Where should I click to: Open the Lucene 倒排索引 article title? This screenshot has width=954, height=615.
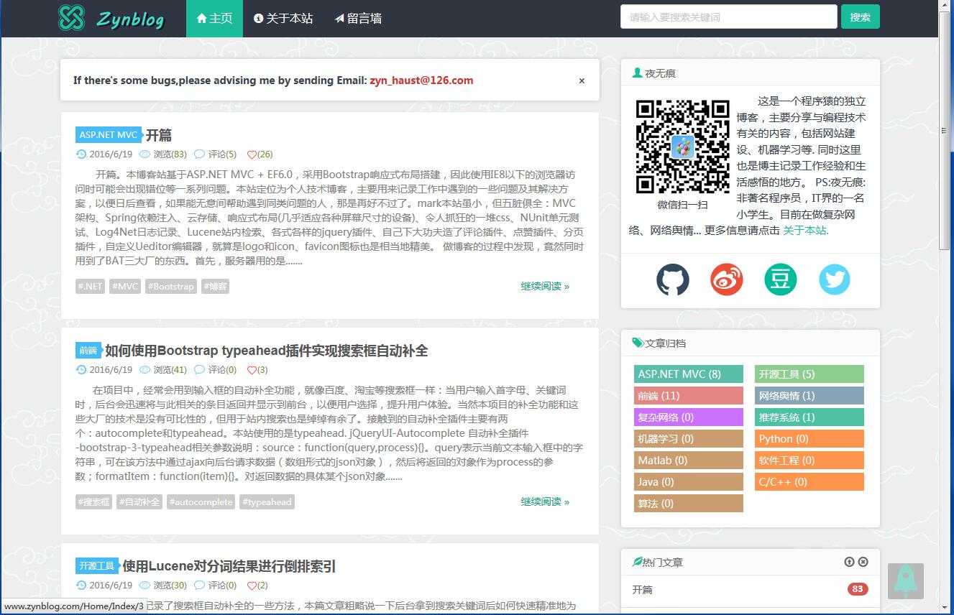(x=229, y=566)
